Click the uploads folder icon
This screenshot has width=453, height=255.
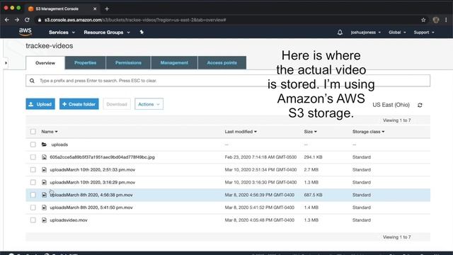(44, 144)
